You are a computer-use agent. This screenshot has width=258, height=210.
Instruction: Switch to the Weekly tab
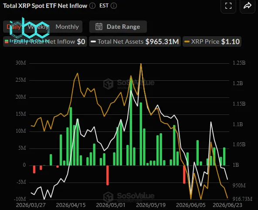click(x=38, y=27)
